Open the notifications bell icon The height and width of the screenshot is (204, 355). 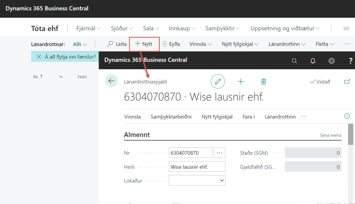point(313,61)
